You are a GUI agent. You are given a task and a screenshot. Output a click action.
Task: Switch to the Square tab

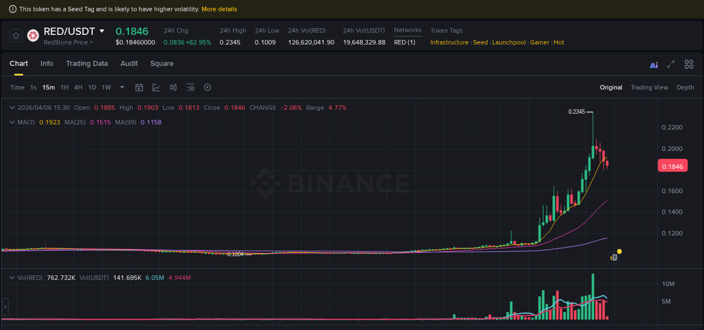[x=162, y=64]
